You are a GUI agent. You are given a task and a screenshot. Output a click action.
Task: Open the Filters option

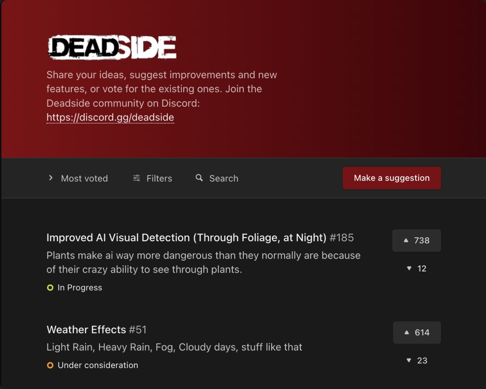tap(153, 178)
